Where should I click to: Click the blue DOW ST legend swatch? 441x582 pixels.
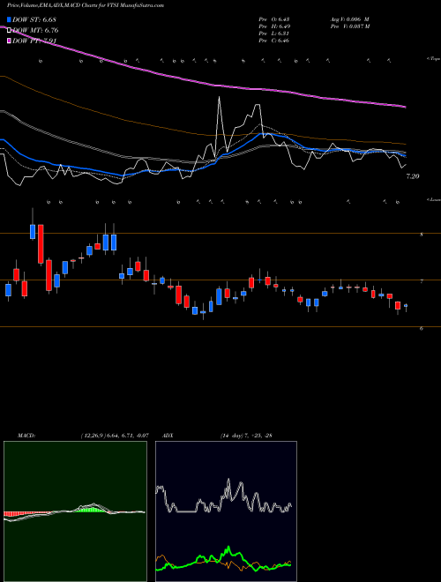(9, 19)
